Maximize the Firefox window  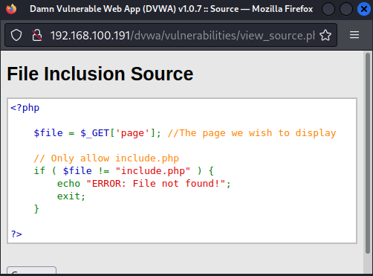(x=346, y=9)
